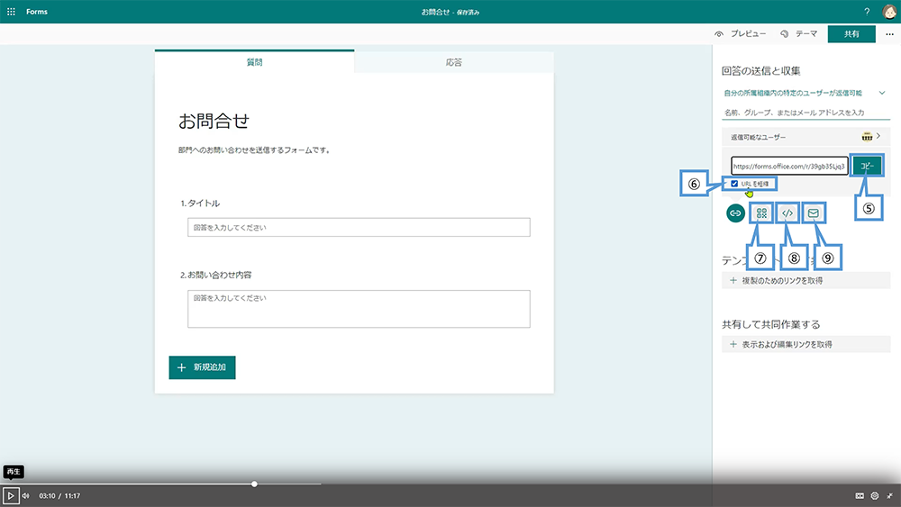Click the 返信可能なユーザー group icon
The width and height of the screenshot is (901, 507).
[x=867, y=137]
